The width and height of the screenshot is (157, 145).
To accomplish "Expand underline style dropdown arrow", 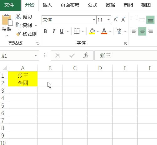I will pyautogui.click(x=68, y=31).
